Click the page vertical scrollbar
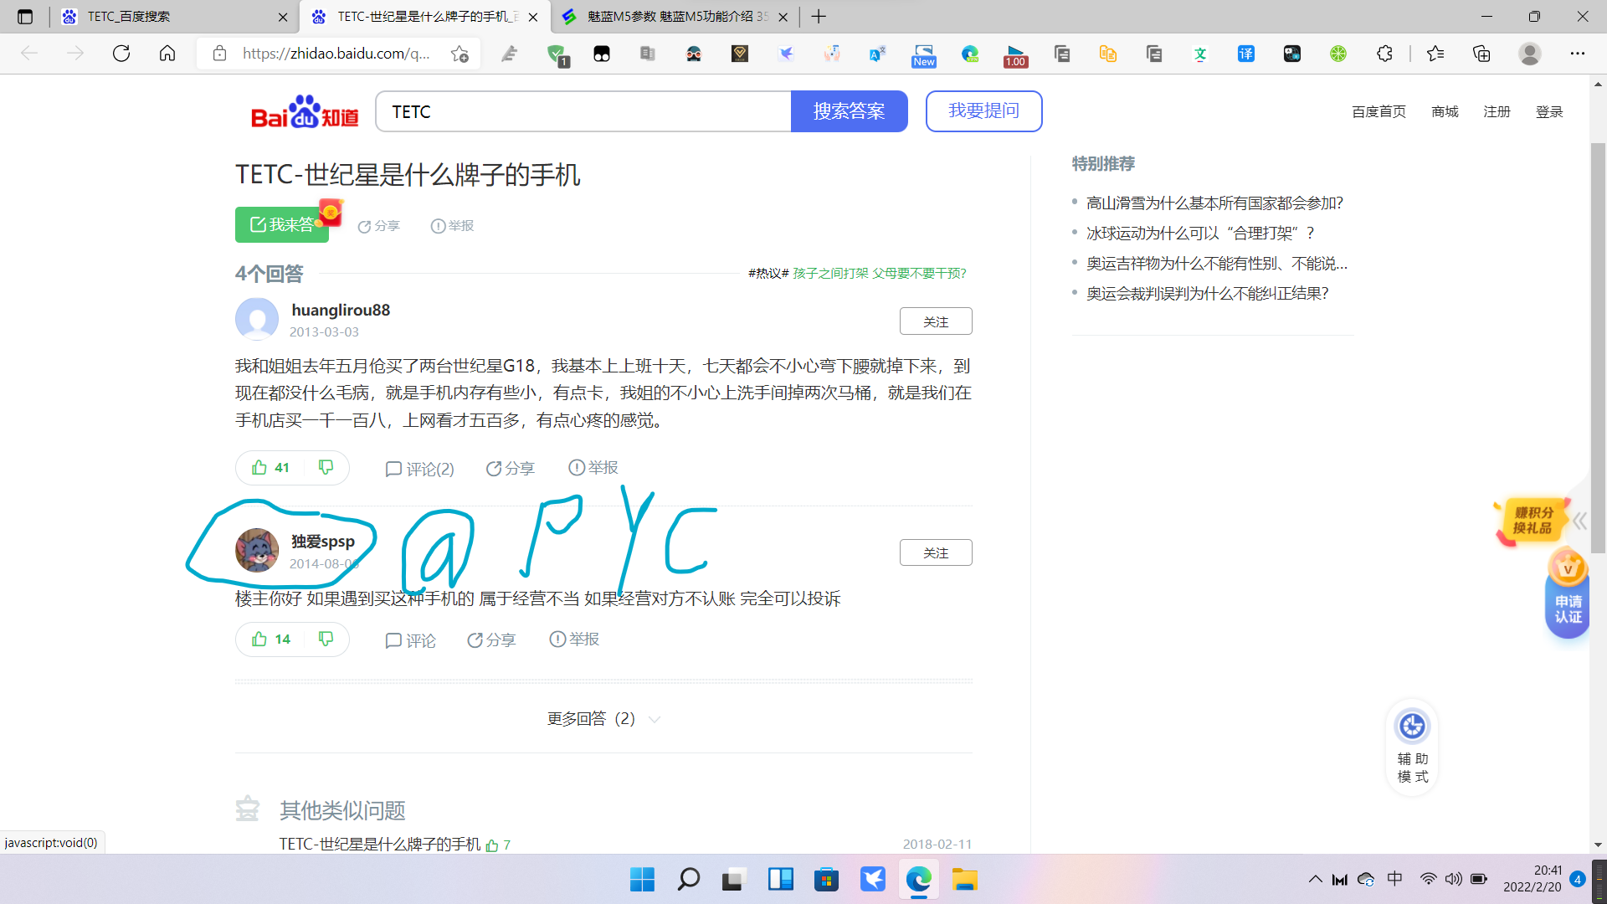Screen dimensions: 1607x904 click(x=1598, y=348)
